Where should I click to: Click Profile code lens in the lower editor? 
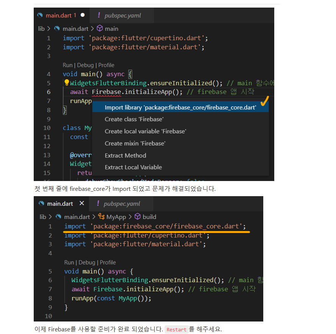click(108, 262)
